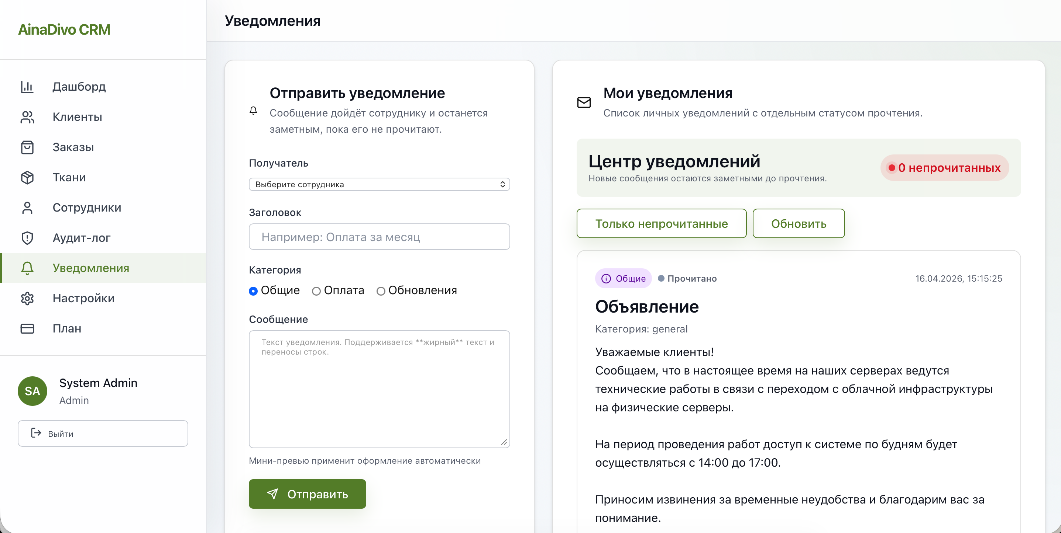1061x533 pixels.
Task: Click the Уважаемые клиенты! message line
Action: coord(654,352)
